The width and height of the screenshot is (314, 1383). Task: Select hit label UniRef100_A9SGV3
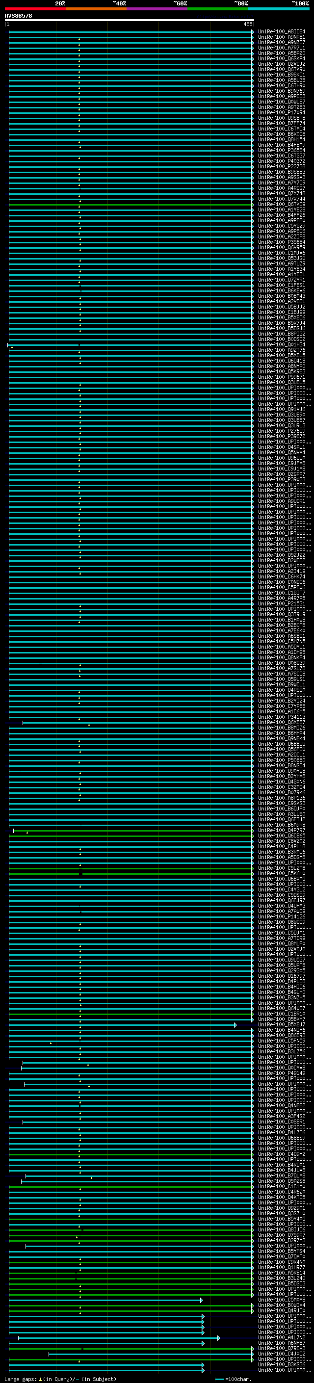coord(282,177)
